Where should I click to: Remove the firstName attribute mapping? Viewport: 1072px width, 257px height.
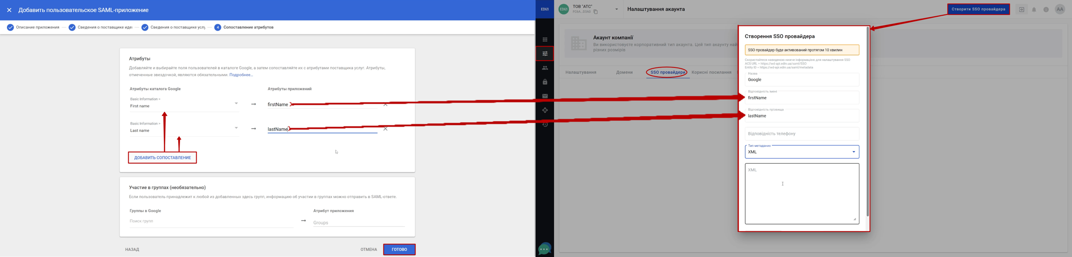(385, 105)
